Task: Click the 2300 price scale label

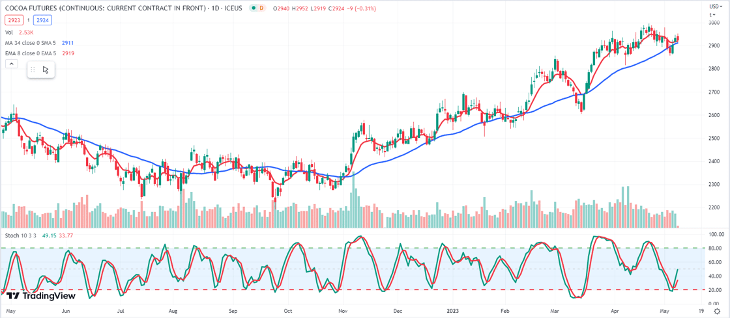Action: pos(715,185)
